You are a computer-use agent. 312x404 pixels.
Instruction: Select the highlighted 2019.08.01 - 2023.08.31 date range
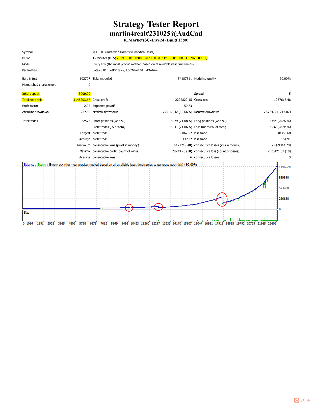tap(162, 58)
